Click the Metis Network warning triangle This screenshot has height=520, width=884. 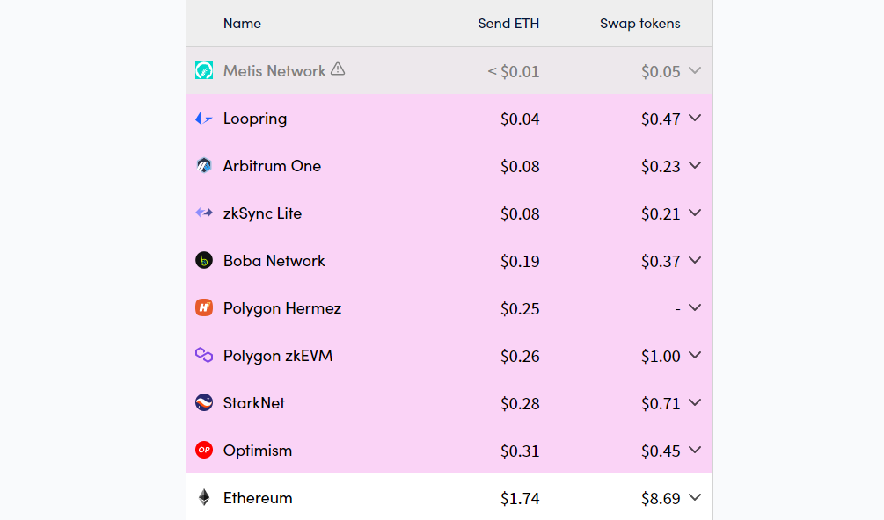click(338, 69)
